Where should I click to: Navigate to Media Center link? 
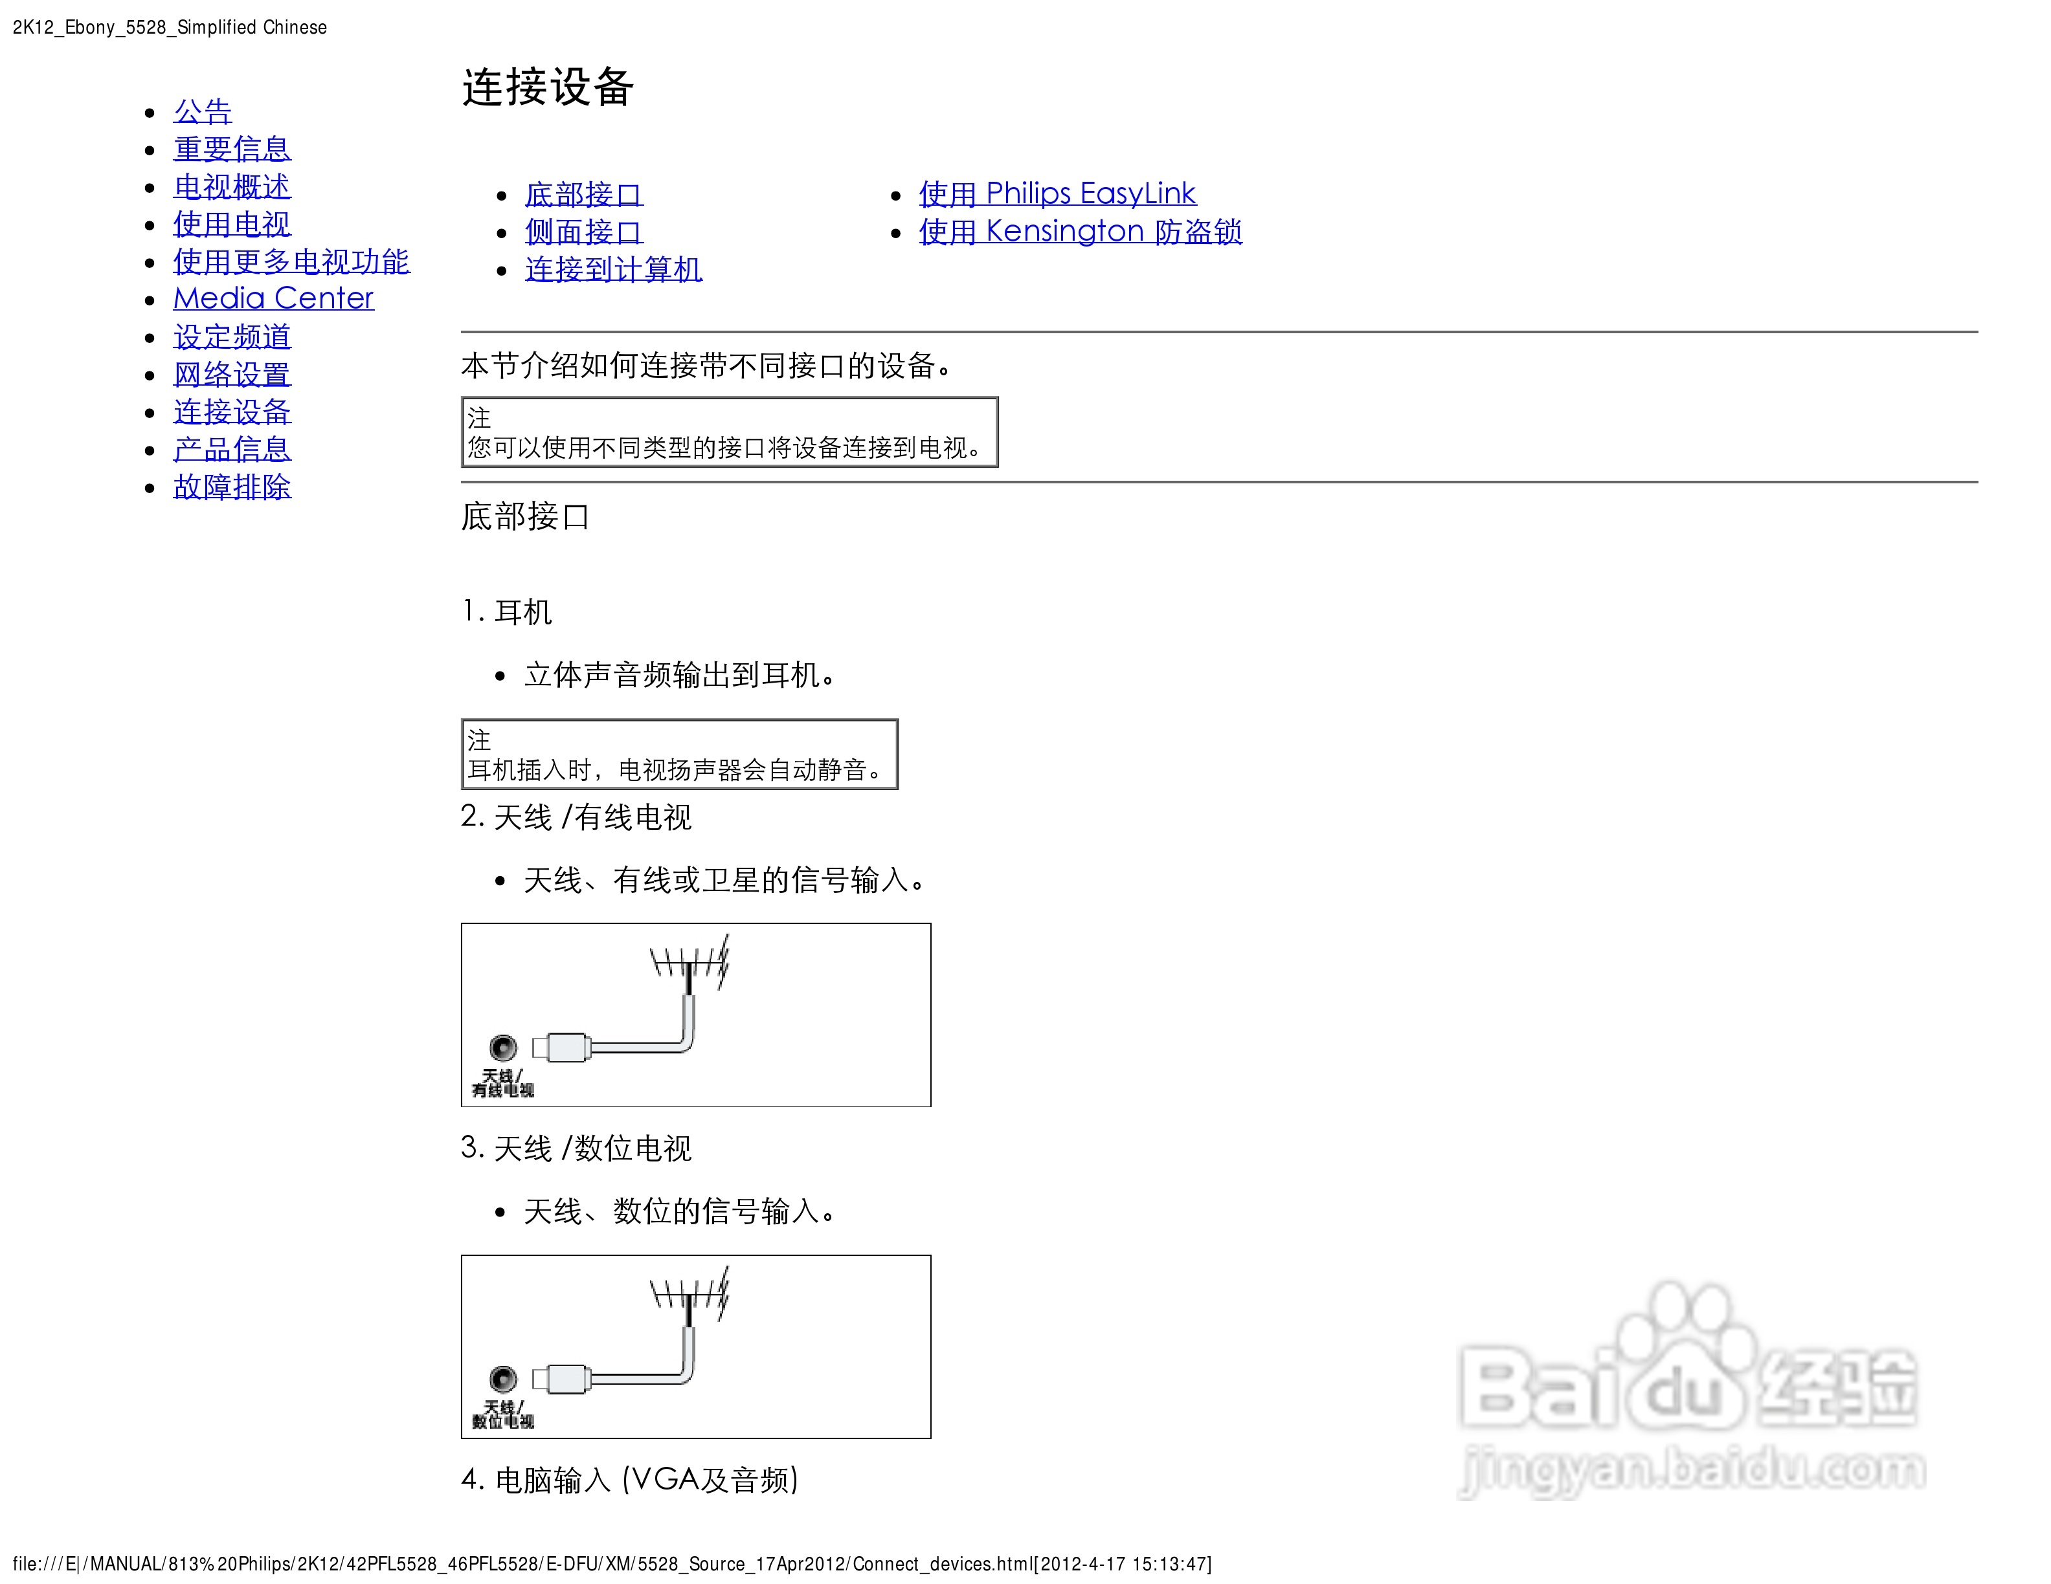pos(273,298)
